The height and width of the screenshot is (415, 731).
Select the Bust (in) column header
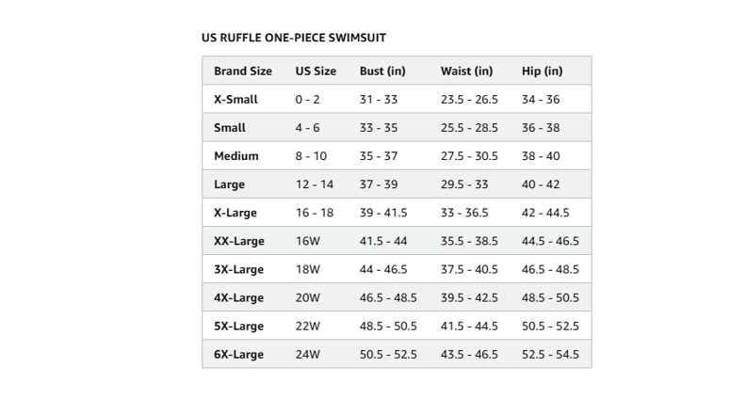[x=382, y=71]
